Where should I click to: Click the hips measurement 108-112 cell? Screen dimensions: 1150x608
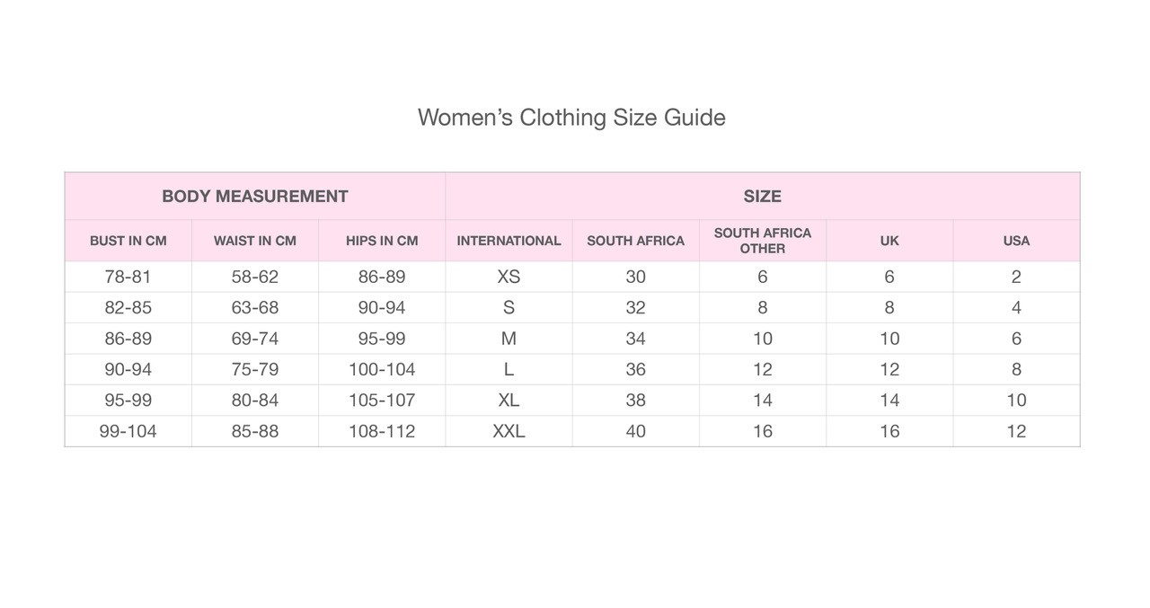(x=382, y=431)
